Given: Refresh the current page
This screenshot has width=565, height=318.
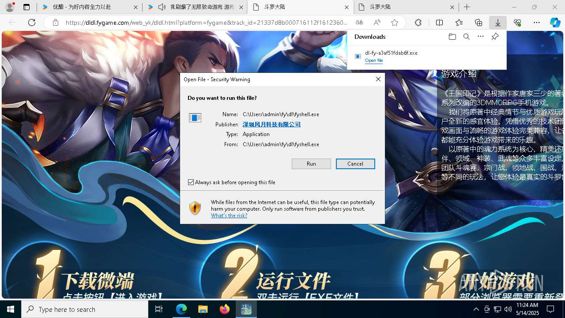Looking at the screenshot, I should click(32, 23).
